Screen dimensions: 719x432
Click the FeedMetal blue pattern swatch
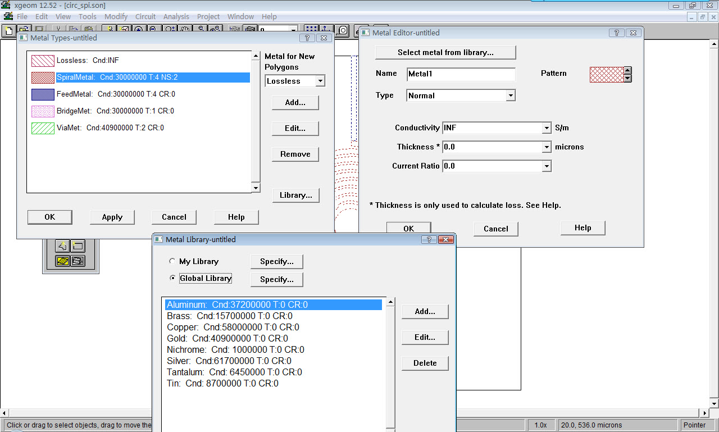point(43,94)
